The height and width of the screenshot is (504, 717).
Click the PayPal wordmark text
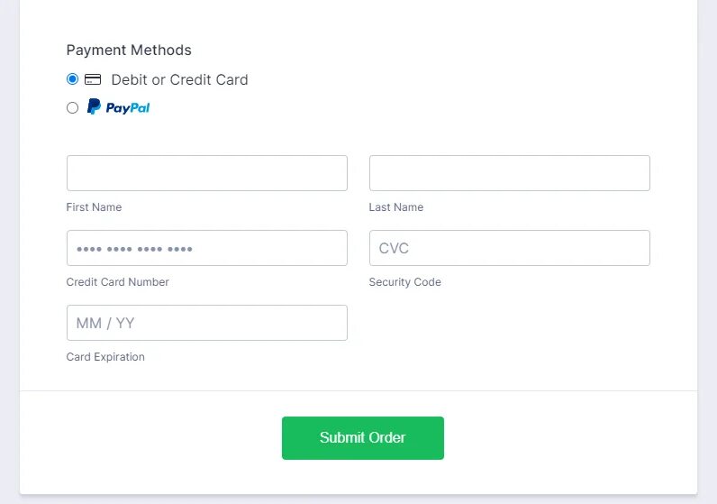point(128,108)
